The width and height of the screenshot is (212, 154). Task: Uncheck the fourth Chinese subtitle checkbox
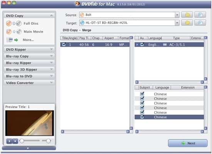pos(142,107)
